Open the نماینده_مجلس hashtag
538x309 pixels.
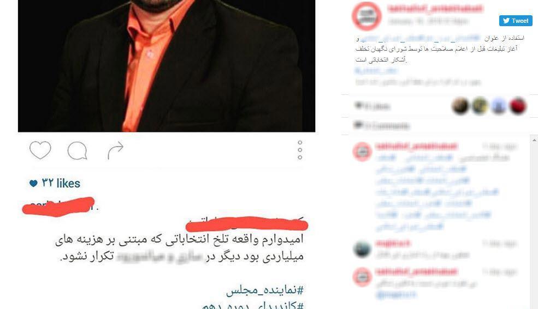click(x=265, y=290)
